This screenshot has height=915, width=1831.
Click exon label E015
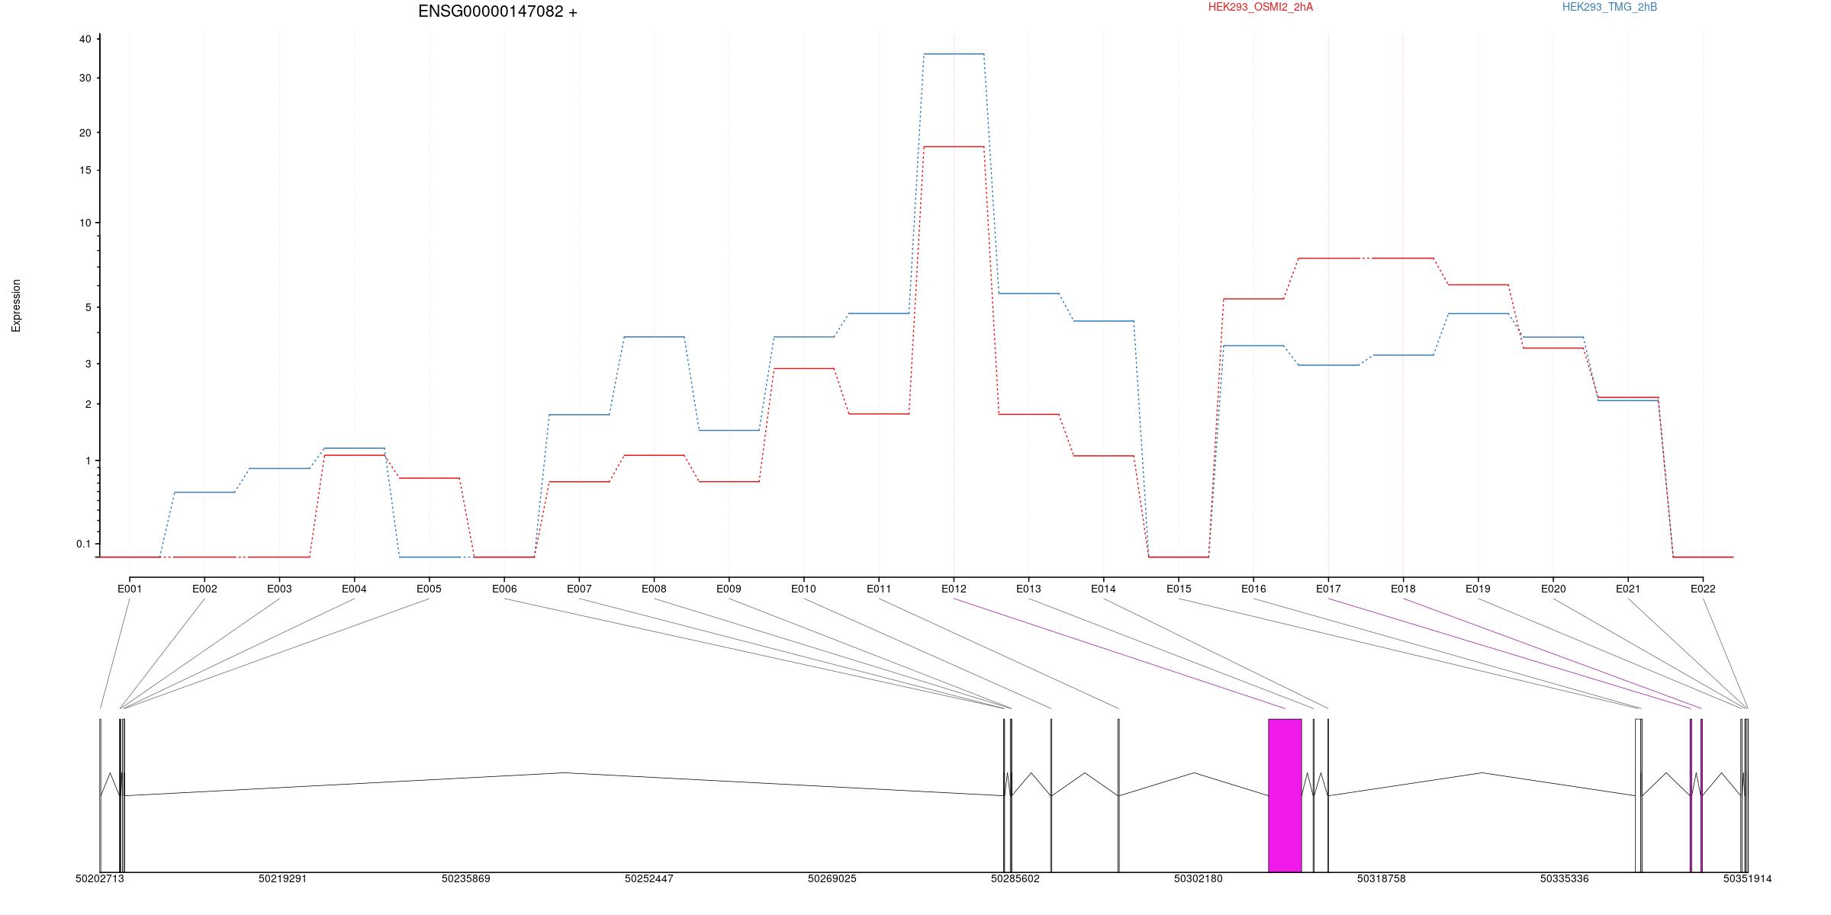(x=1179, y=589)
